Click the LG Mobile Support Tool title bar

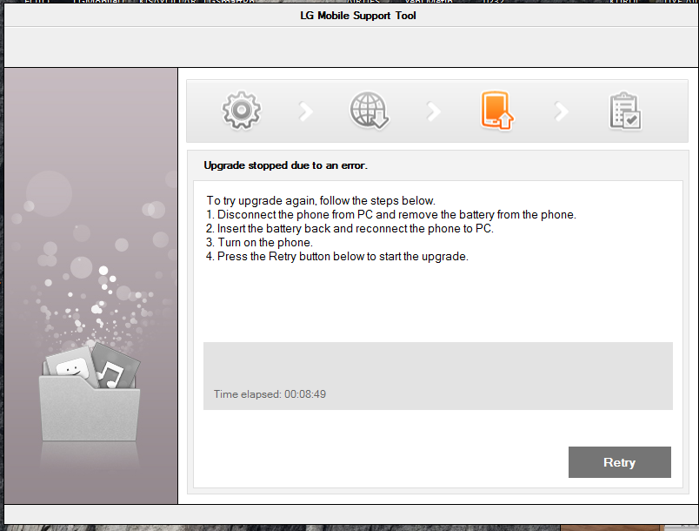(351, 16)
